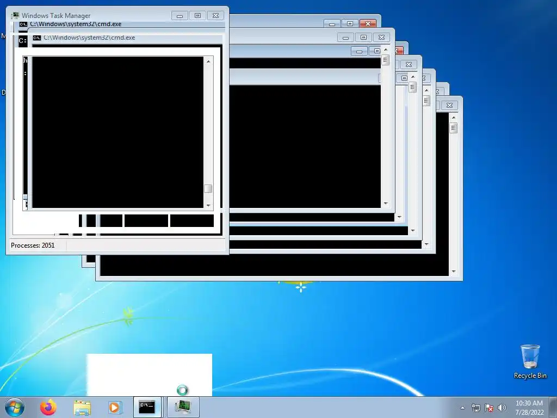
Task: Open Windows Media Player from taskbar
Action: 114,407
